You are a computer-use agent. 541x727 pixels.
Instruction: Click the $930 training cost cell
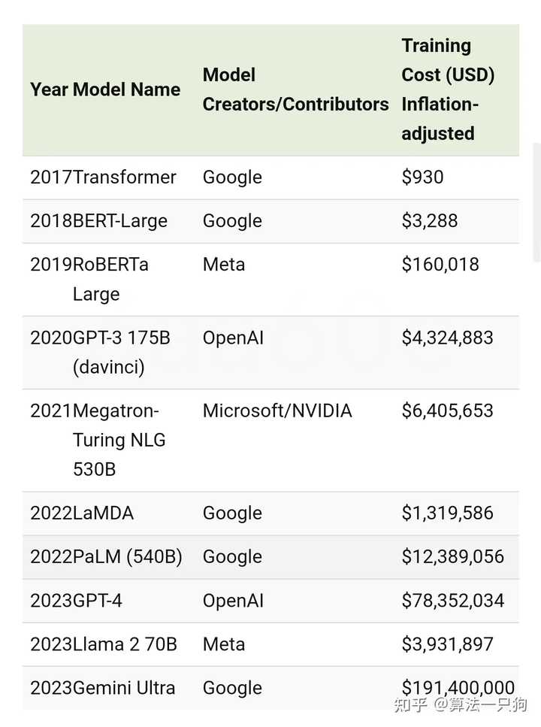[x=423, y=177]
